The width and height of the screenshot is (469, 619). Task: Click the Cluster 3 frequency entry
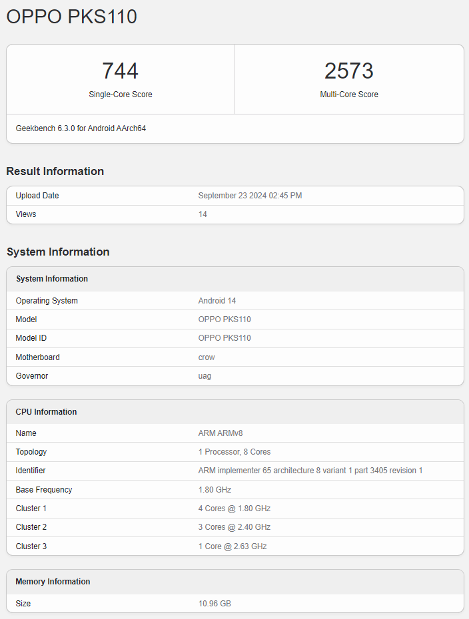pyautogui.click(x=233, y=546)
